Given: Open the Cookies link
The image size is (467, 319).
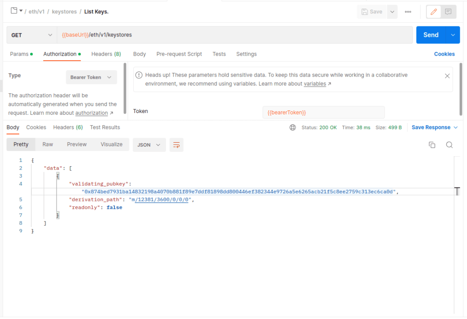Looking at the screenshot, I should pos(444,54).
